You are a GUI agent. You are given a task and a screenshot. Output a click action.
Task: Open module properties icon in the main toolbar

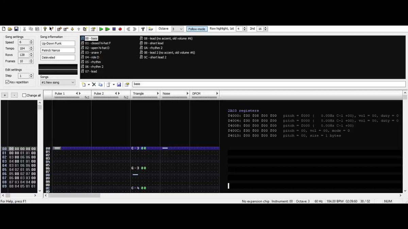click(x=92, y=29)
